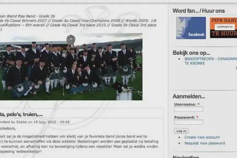Open the pipe band group photo
The image size is (237, 158).
pyautogui.click(x=71, y=67)
